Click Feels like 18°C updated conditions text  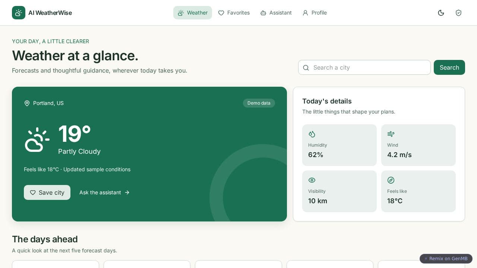click(77, 169)
